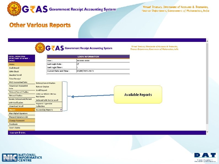Click the Last Login Time label
Viewport: 219px width, 164px height.
point(55,68)
